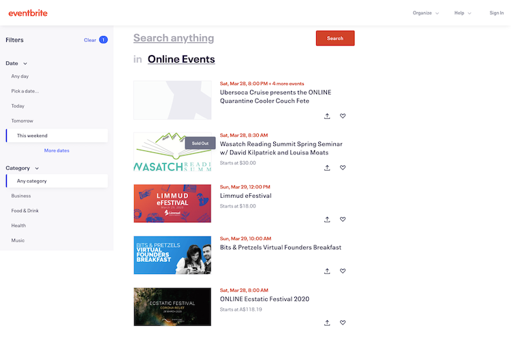This screenshot has height=338, width=511.
Task: Clear the applied filters
Action: [90, 40]
